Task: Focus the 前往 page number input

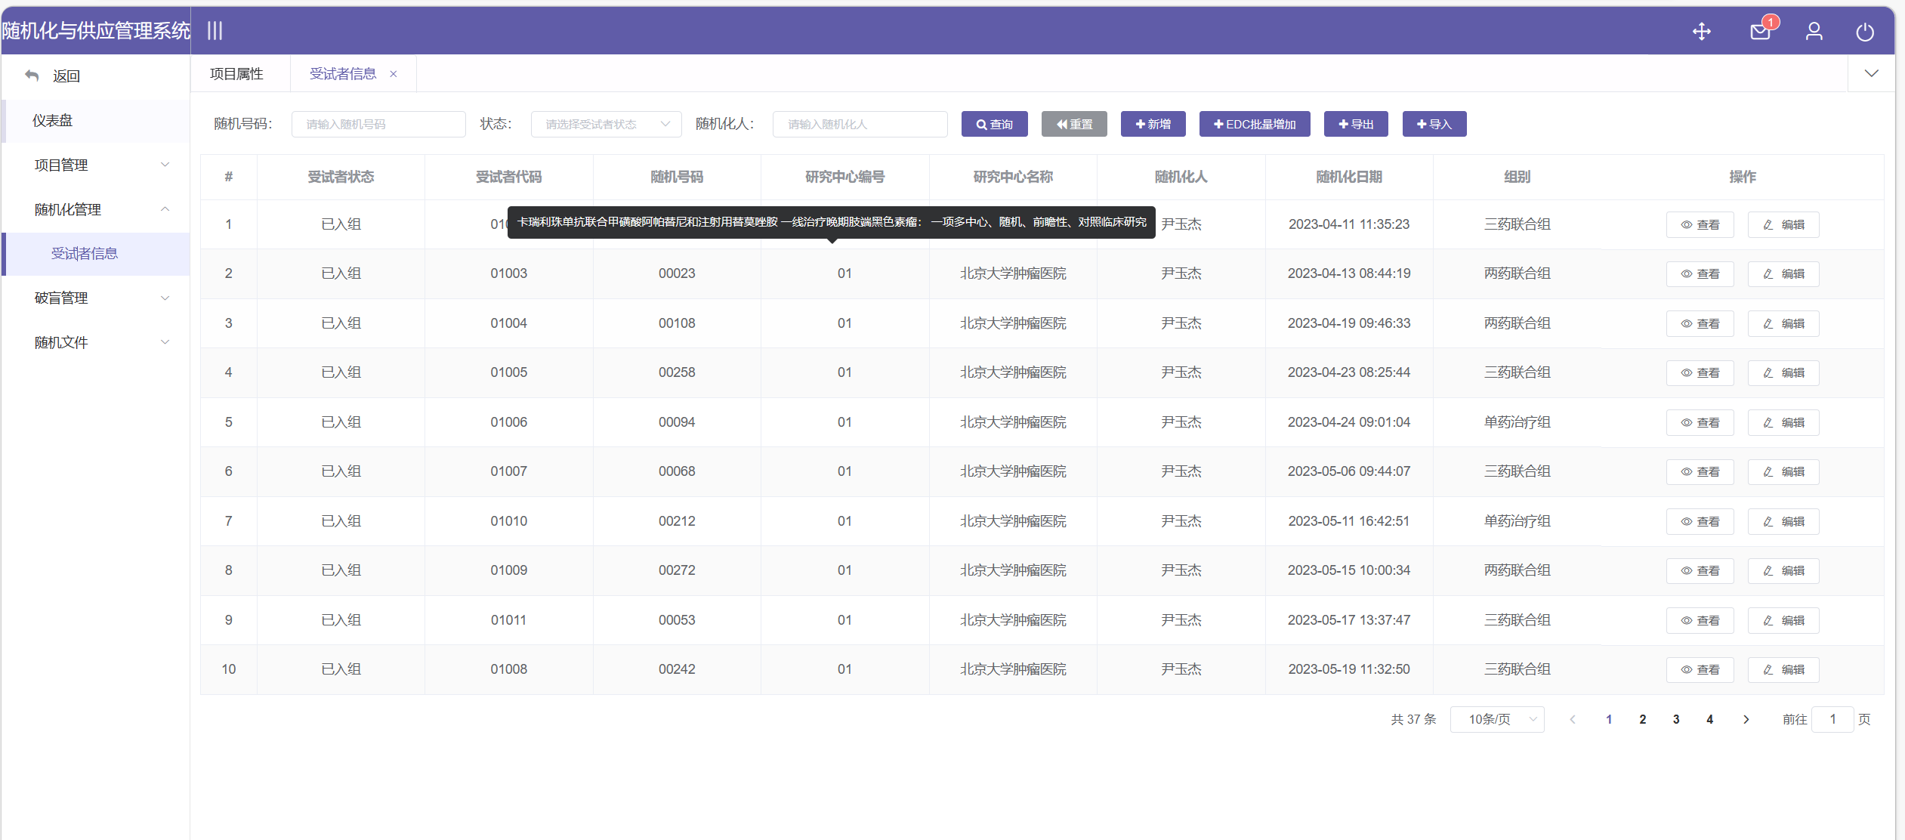Action: click(1832, 719)
